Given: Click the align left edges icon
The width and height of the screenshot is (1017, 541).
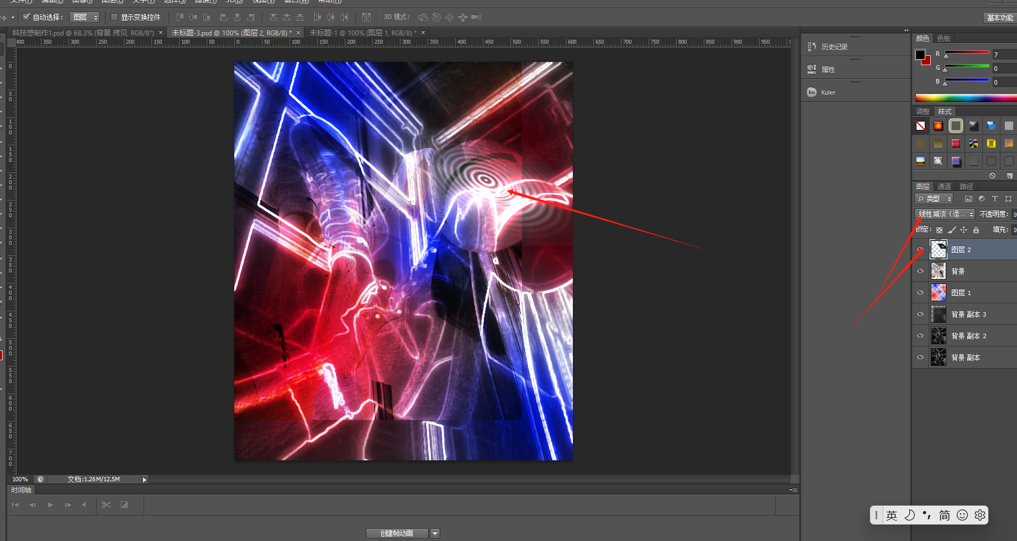Looking at the screenshot, I should point(224,17).
